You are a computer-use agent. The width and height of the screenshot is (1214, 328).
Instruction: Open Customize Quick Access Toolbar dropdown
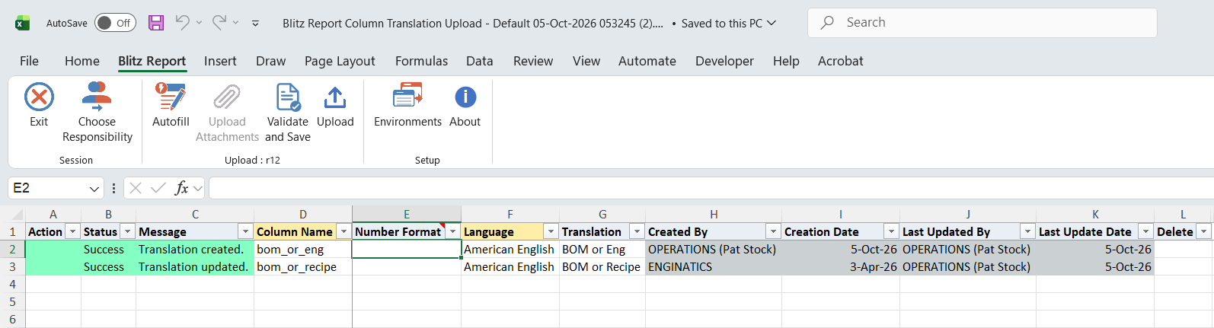pyautogui.click(x=255, y=24)
